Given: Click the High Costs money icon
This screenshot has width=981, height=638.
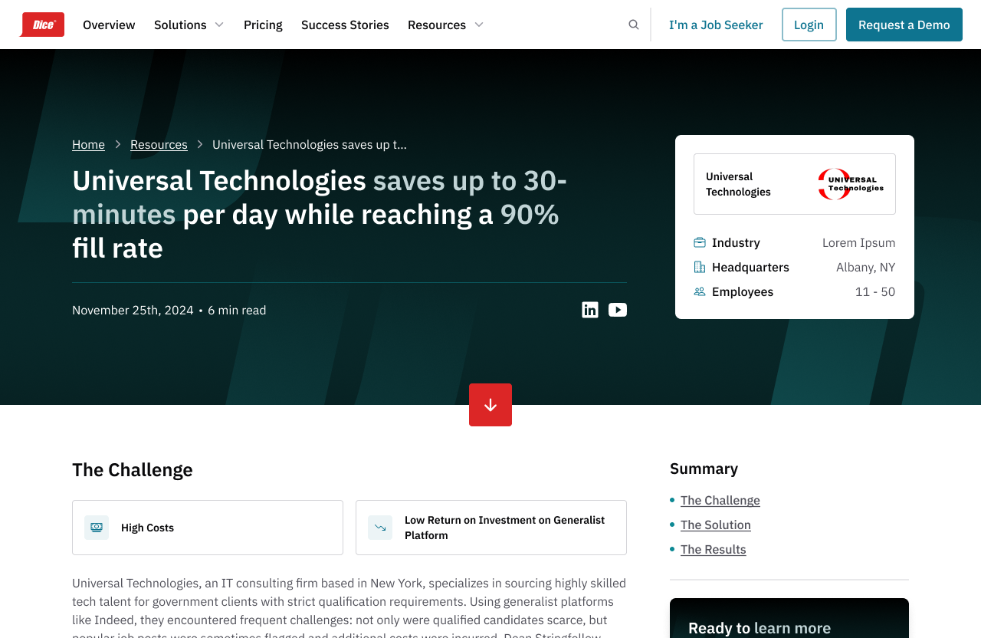Looking at the screenshot, I should tap(97, 528).
